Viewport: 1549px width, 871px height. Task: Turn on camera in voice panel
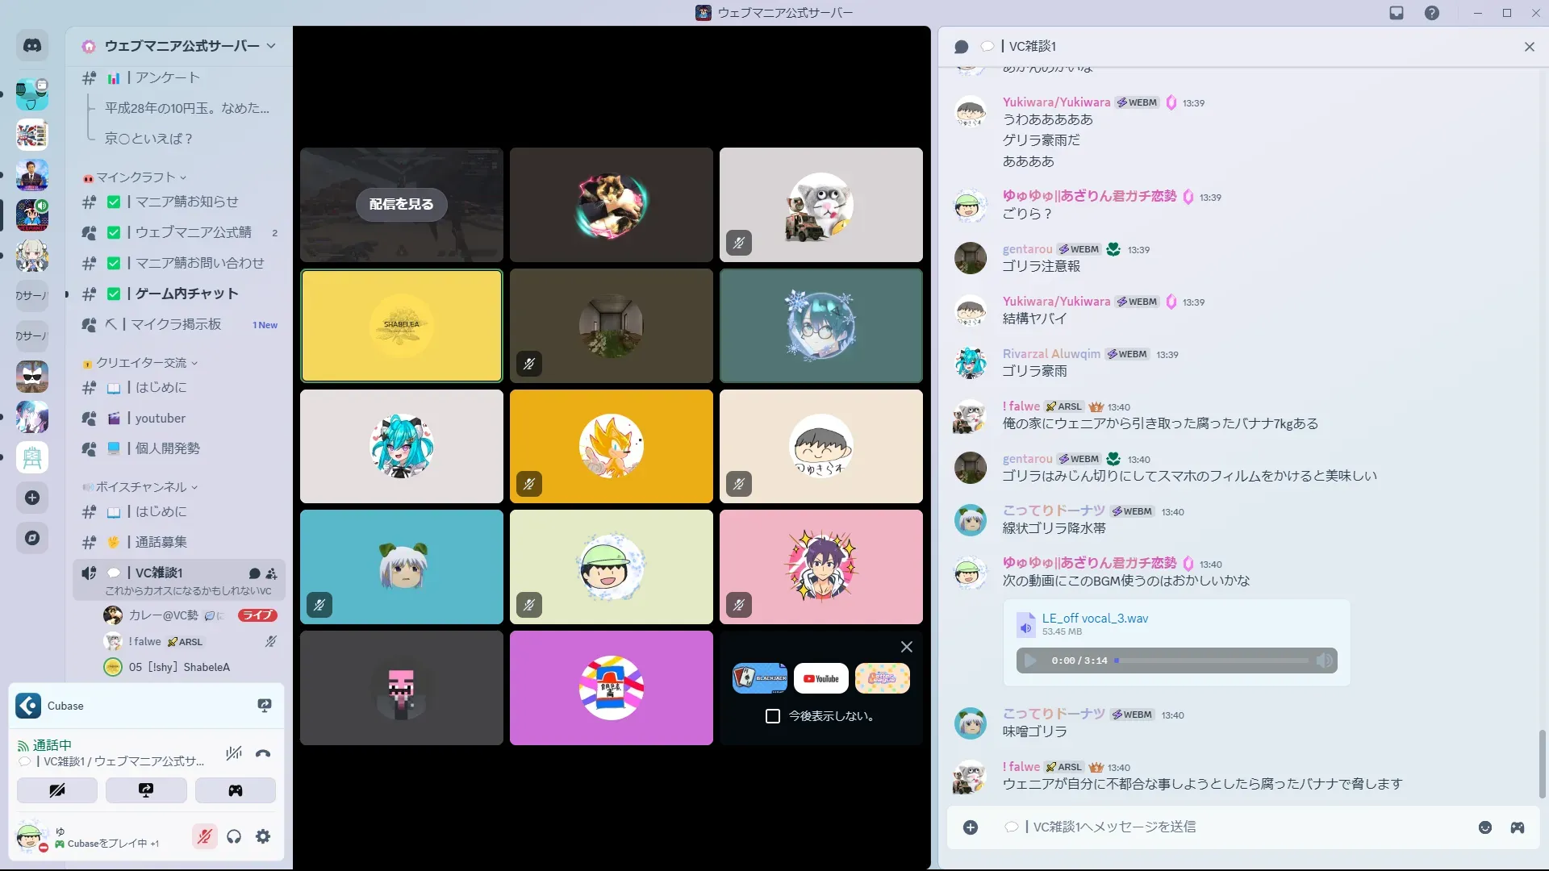[x=57, y=790]
